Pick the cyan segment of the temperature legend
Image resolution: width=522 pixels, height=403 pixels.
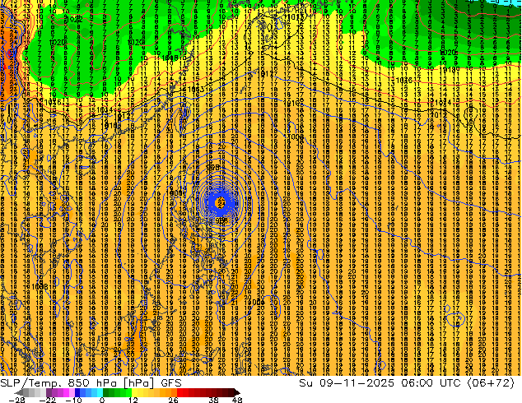point(100,392)
